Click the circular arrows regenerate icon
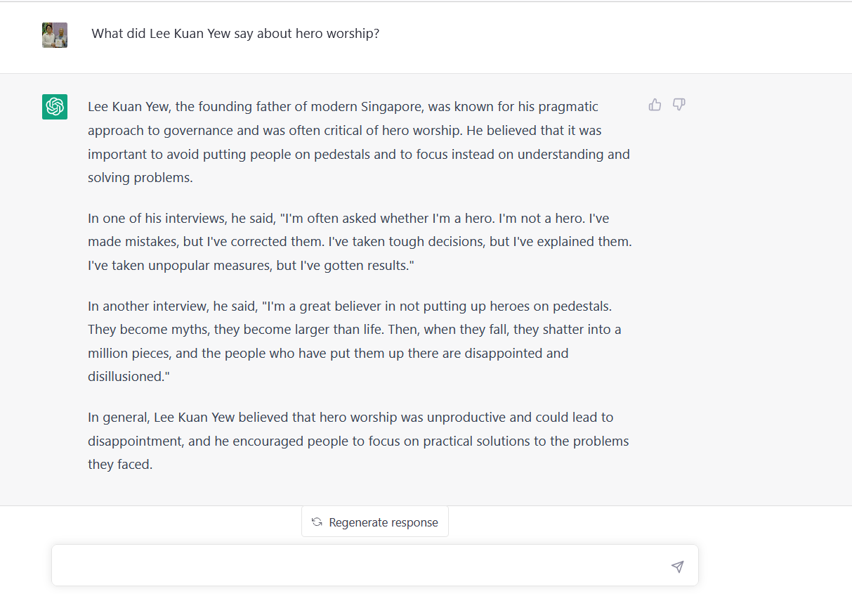The image size is (852, 594). pos(317,522)
